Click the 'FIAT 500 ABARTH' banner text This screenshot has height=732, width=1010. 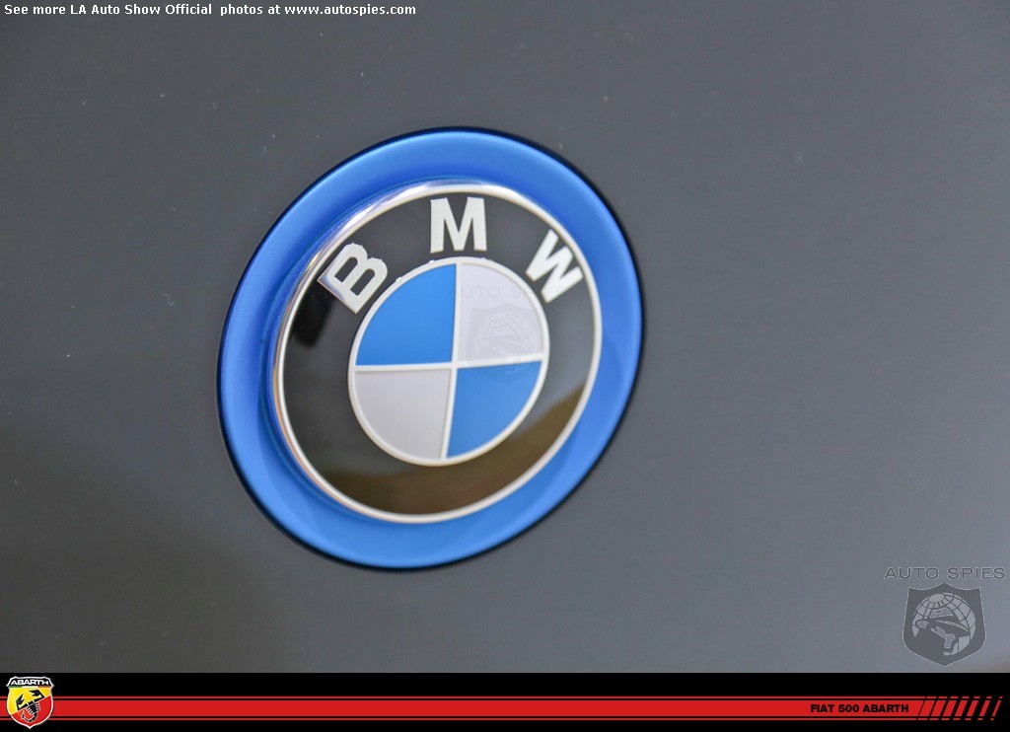pos(859,708)
